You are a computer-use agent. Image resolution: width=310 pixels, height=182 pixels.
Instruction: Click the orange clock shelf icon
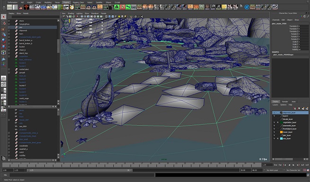(x=72, y=7)
